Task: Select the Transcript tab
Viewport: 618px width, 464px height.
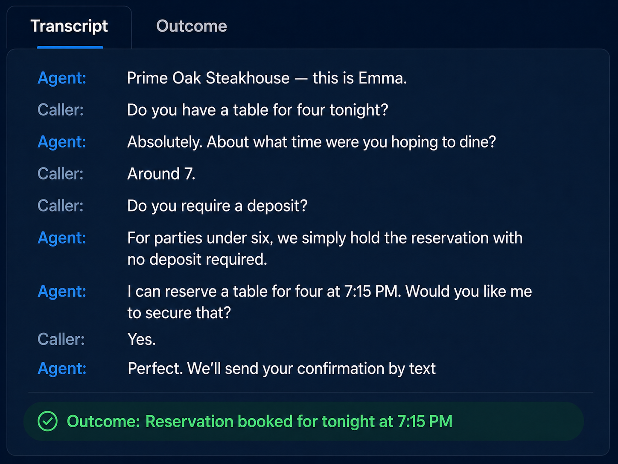Action: pos(69,26)
